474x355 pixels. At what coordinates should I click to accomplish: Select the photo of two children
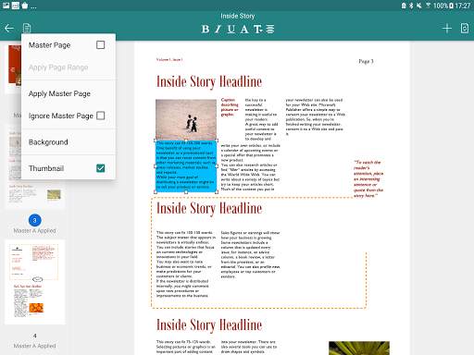(x=186, y=119)
